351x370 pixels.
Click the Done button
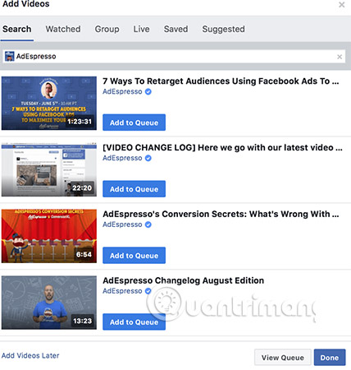click(330, 358)
